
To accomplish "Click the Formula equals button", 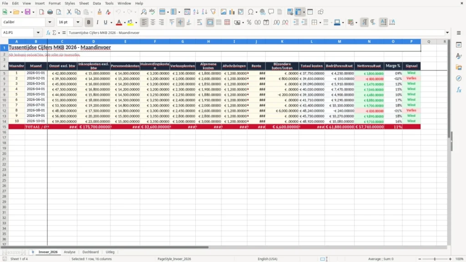I will [x=64, y=33].
